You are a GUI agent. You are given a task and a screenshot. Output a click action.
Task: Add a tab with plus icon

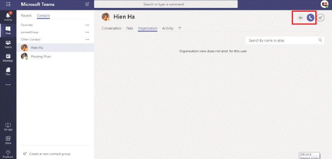click(x=180, y=28)
